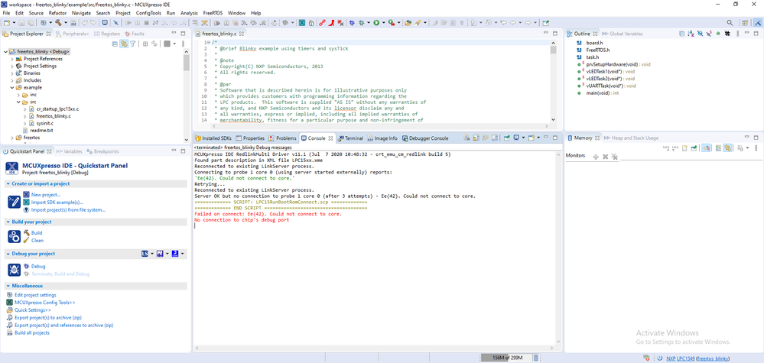Toggle the hash inactive-groups icon in Outline toolbar
Screen dimensions: 764x363
pyautogui.click(x=727, y=34)
